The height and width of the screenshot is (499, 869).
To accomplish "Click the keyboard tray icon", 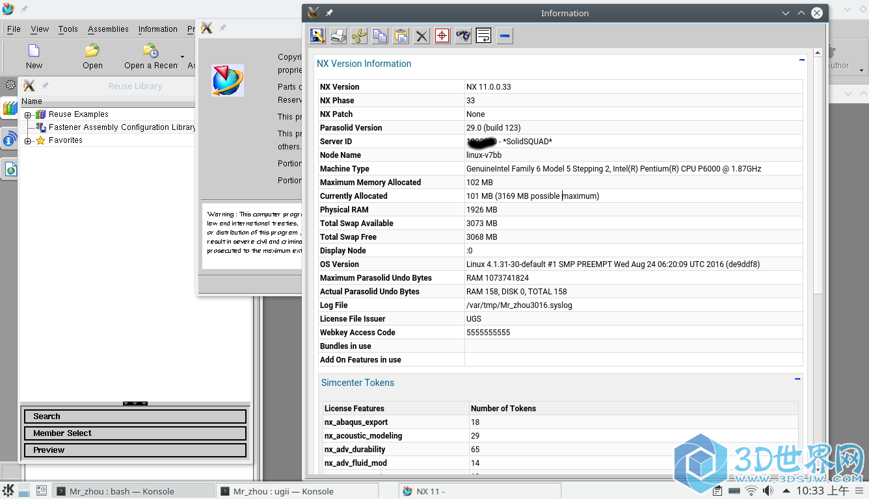I will coord(734,491).
